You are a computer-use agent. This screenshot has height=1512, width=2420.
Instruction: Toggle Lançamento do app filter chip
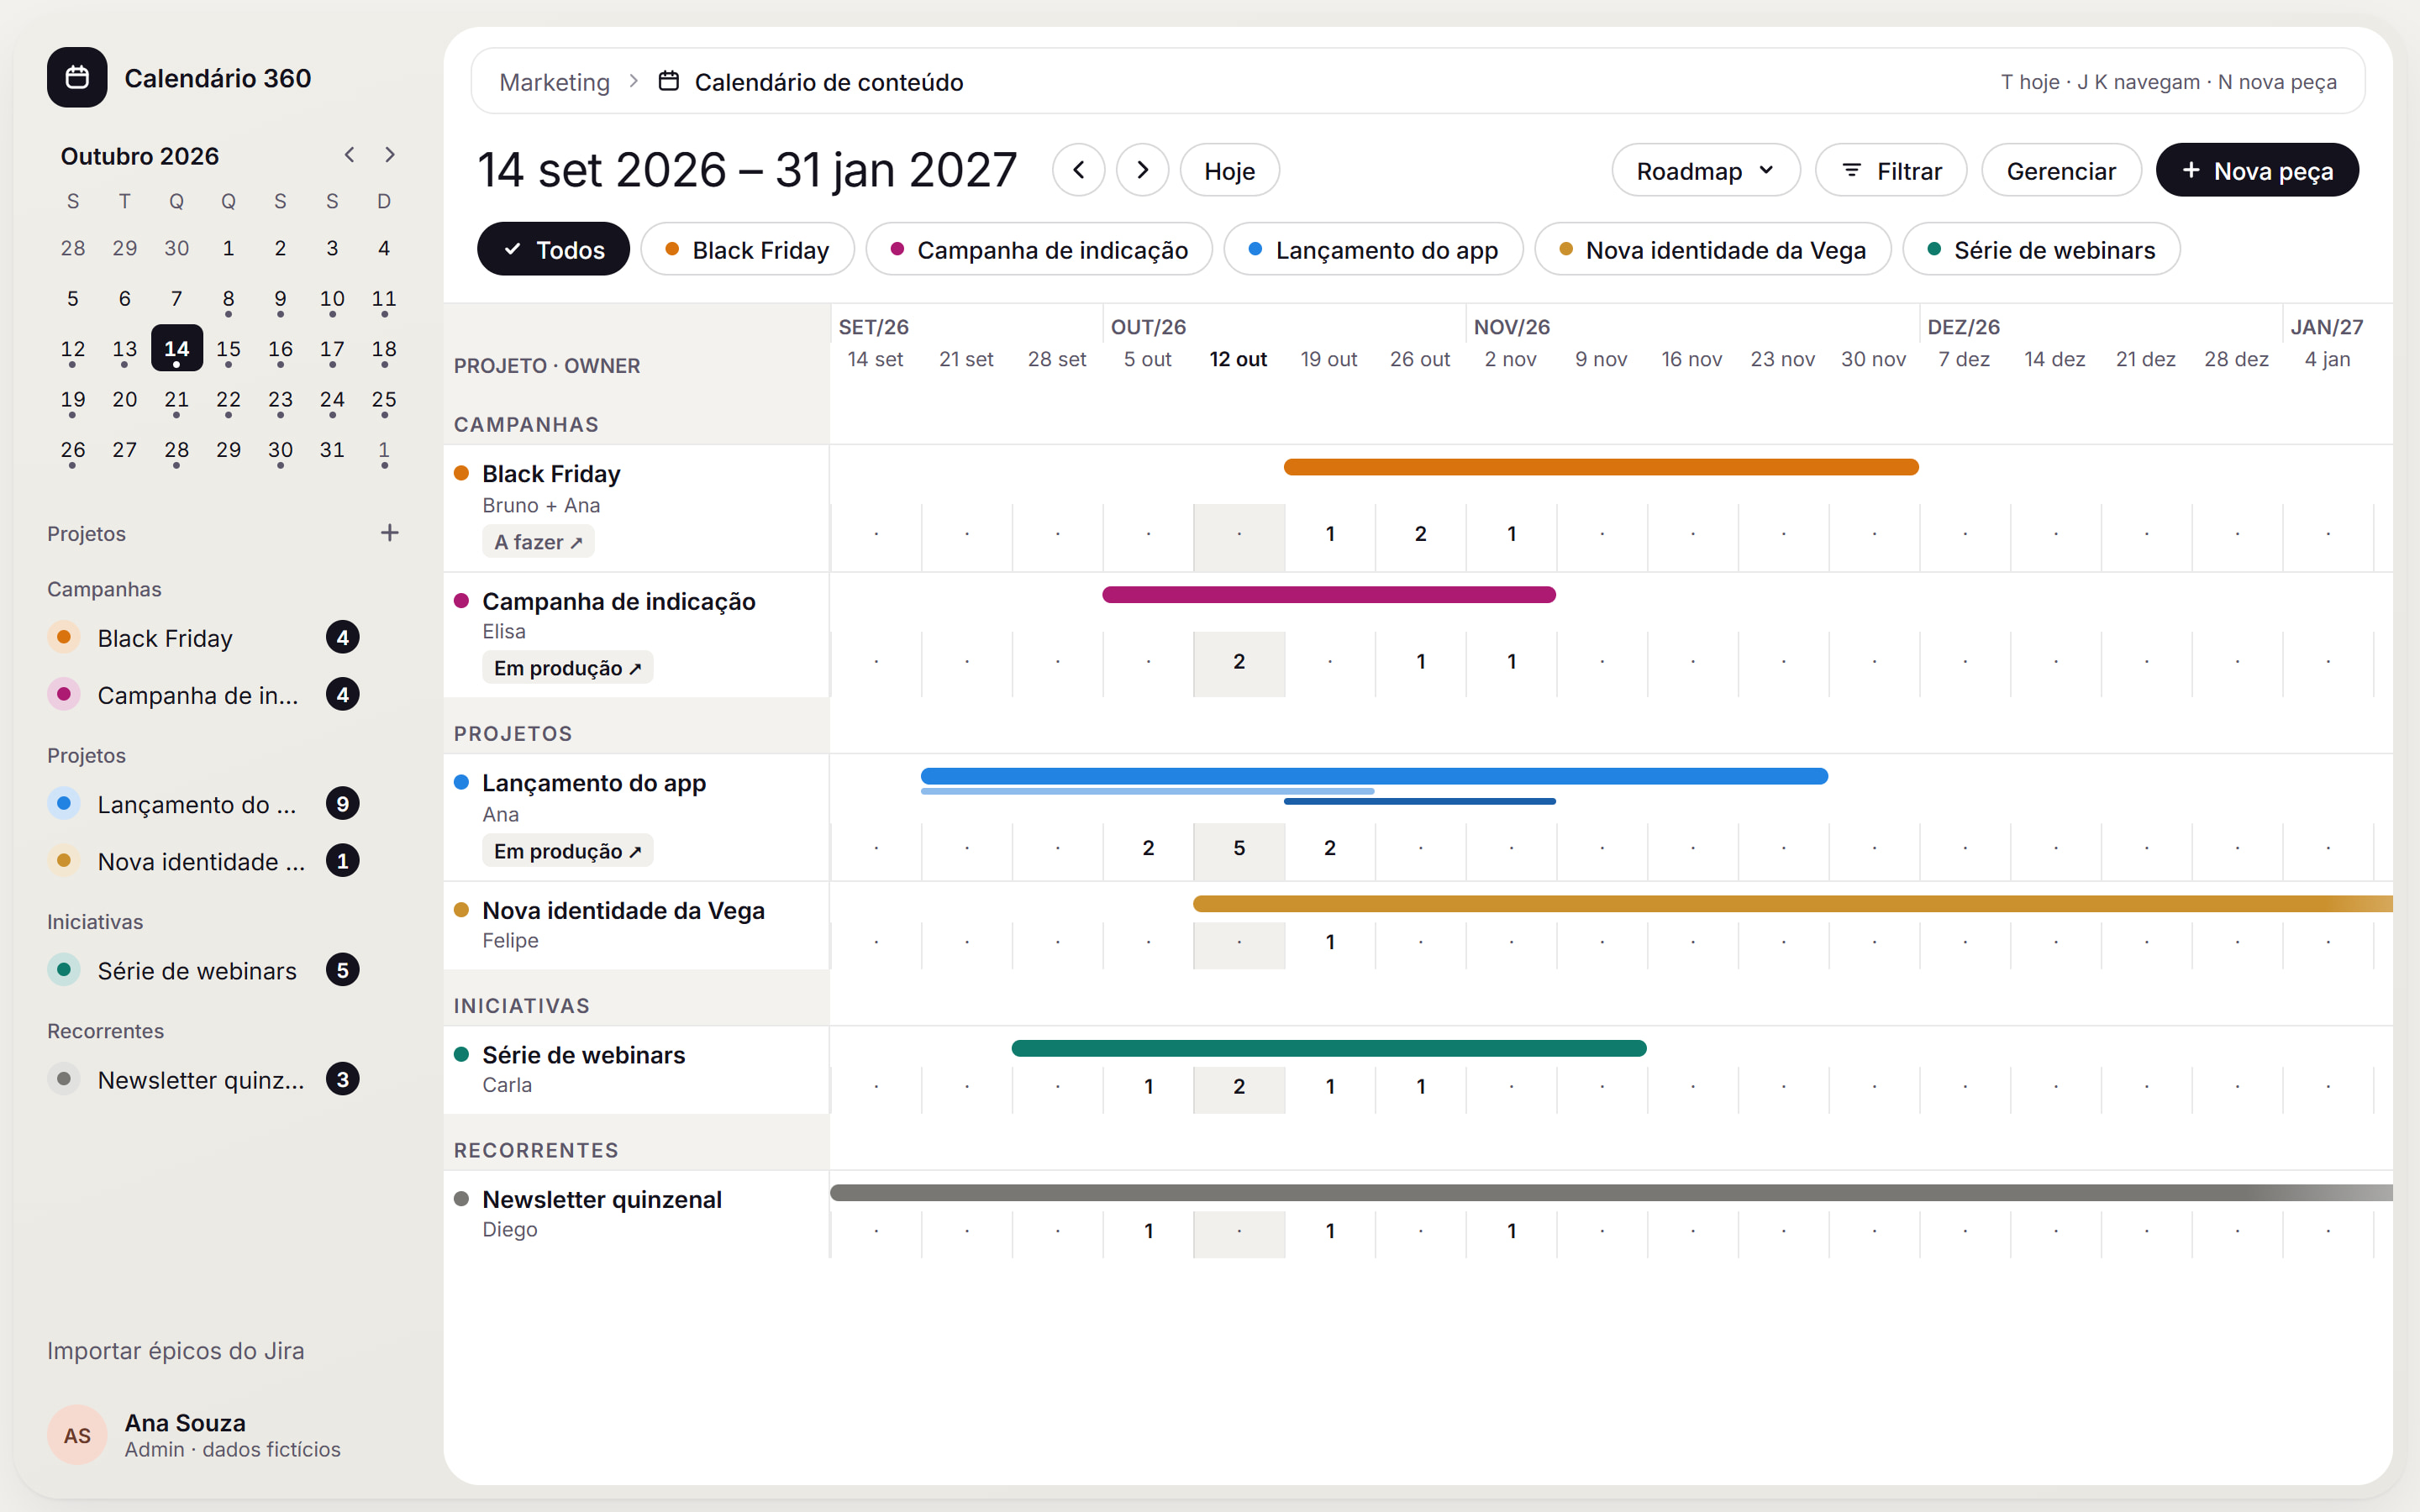1373,249
